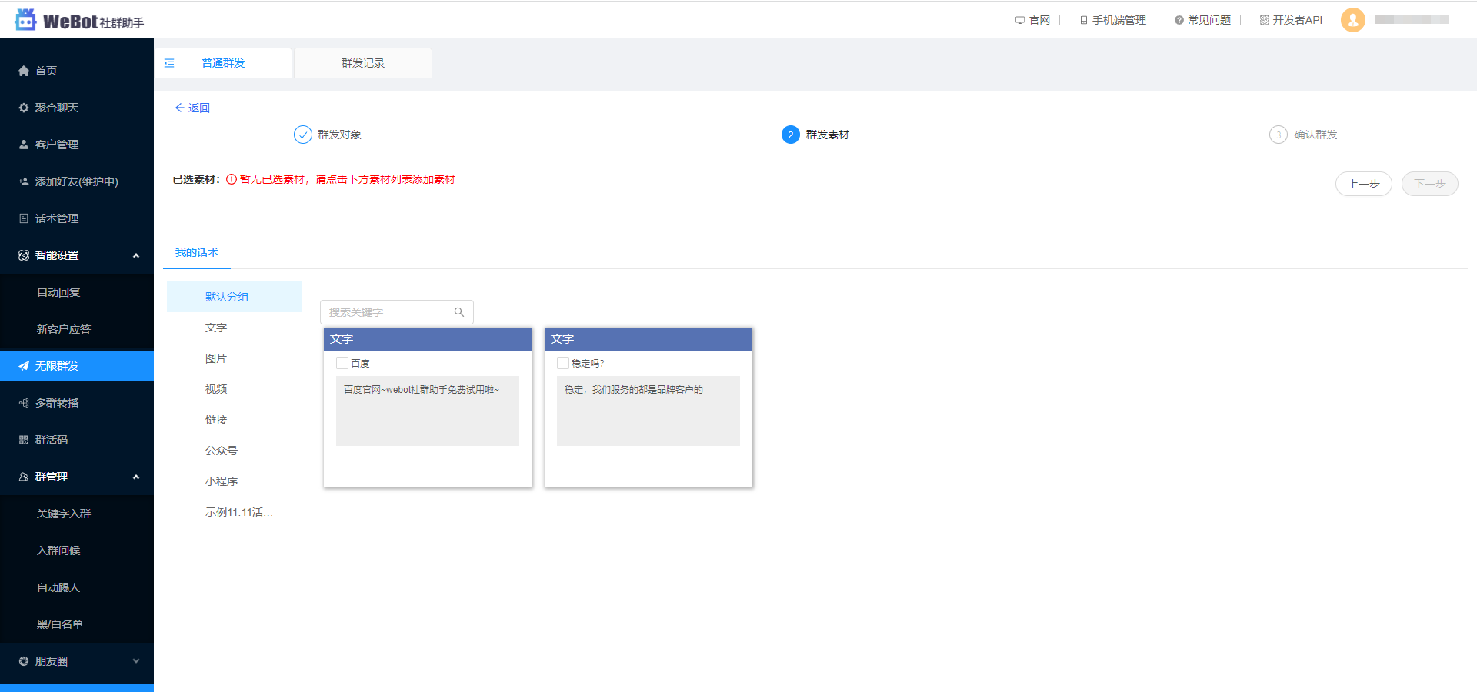This screenshot has height=692, width=1477.
Task: Click the 百度官网 material text preview
Action: pyautogui.click(x=428, y=411)
